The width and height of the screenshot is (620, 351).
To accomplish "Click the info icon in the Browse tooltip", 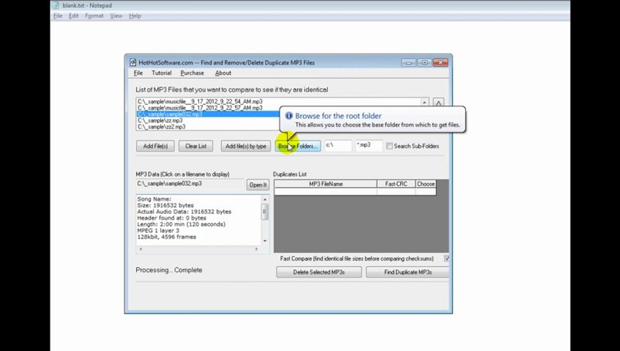I will point(289,116).
